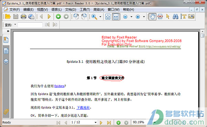
Task: Minimize the document child window
Action: (x=191, y=10)
